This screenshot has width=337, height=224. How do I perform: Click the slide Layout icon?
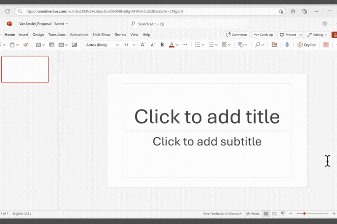61,45
